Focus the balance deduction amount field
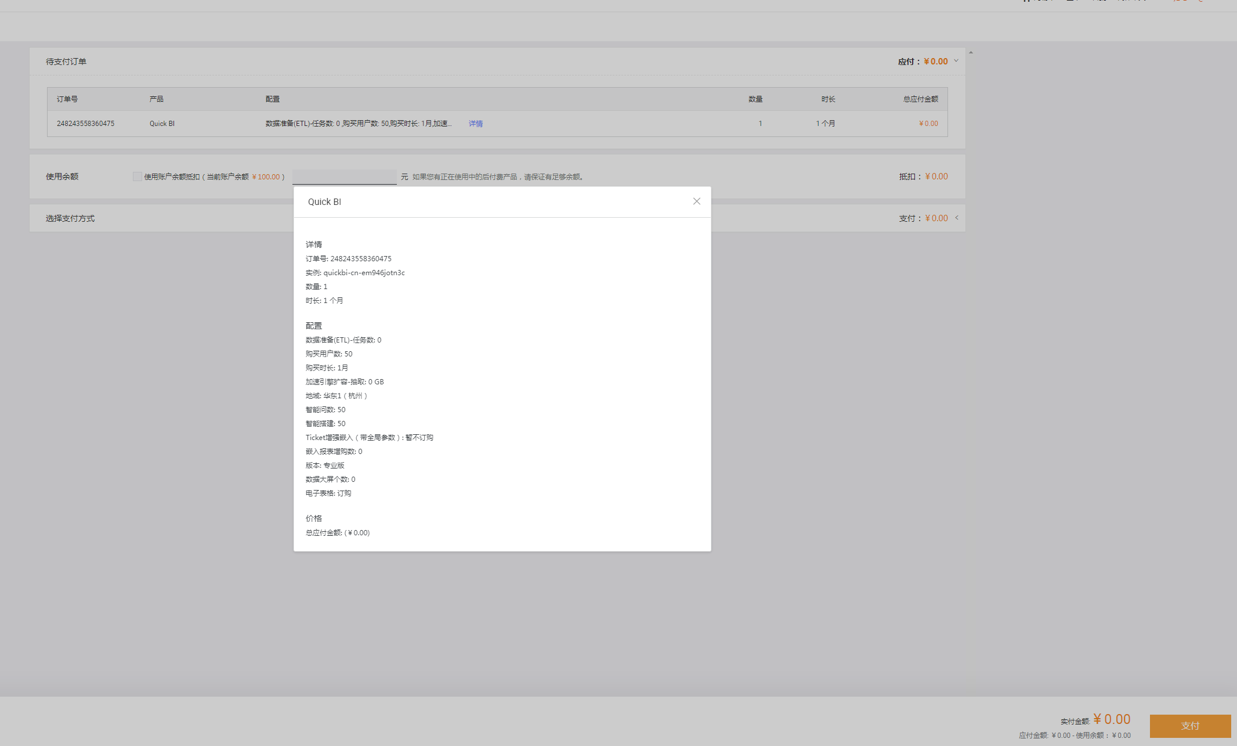 pyautogui.click(x=344, y=176)
